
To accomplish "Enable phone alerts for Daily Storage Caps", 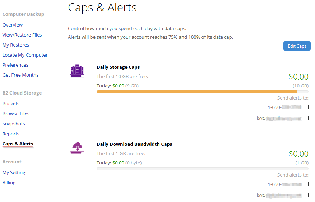I will click(x=306, y=107).
